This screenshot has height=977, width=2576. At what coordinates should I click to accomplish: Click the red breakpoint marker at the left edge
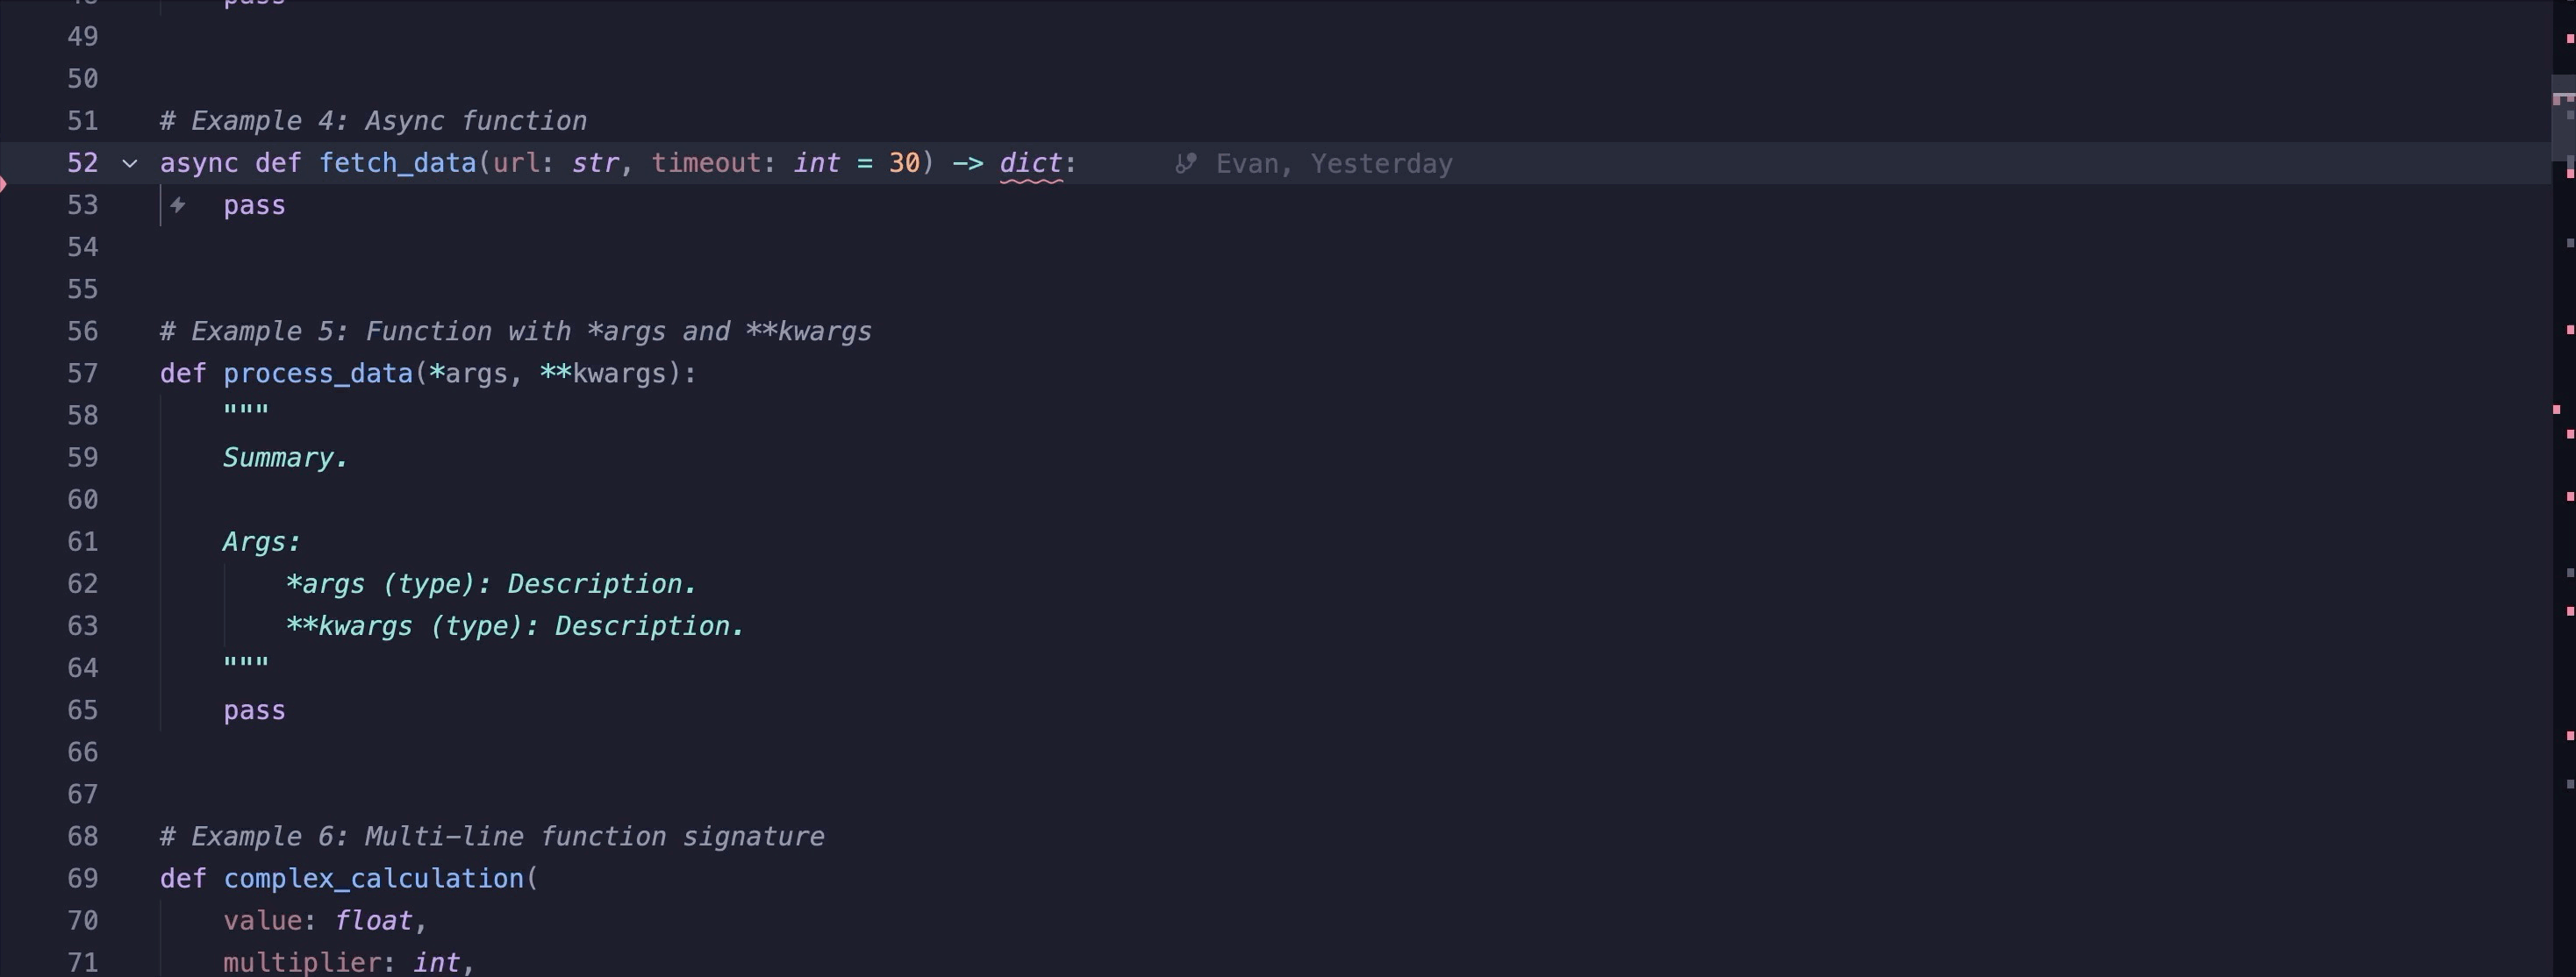click(4, 183)
